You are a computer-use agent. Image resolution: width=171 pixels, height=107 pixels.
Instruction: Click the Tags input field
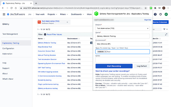123,52
